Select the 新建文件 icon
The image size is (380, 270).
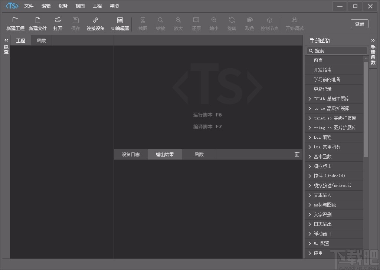tap(37, 23)
